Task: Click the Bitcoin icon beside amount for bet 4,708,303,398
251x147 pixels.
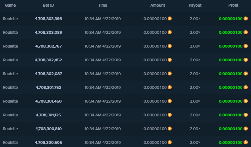Action: coord(170,18)
